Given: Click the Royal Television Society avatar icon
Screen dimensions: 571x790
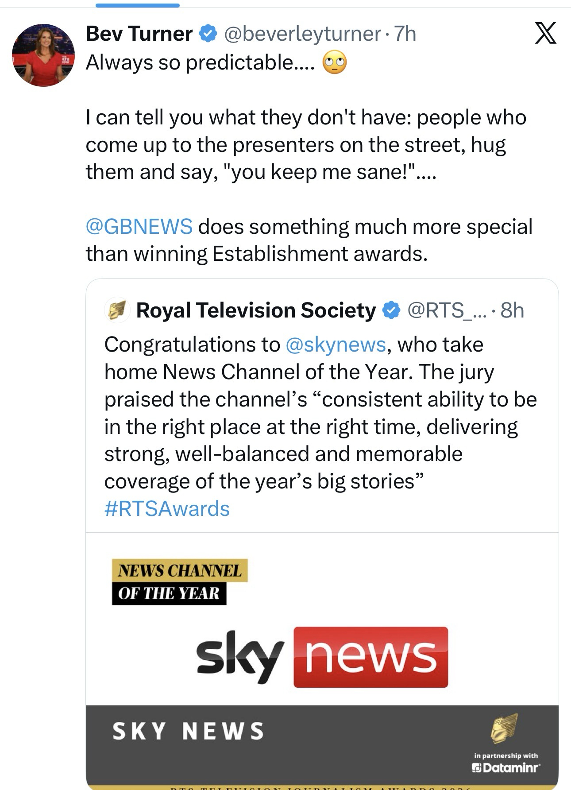Looking at the screenshot, I should [x=116, y=310].
